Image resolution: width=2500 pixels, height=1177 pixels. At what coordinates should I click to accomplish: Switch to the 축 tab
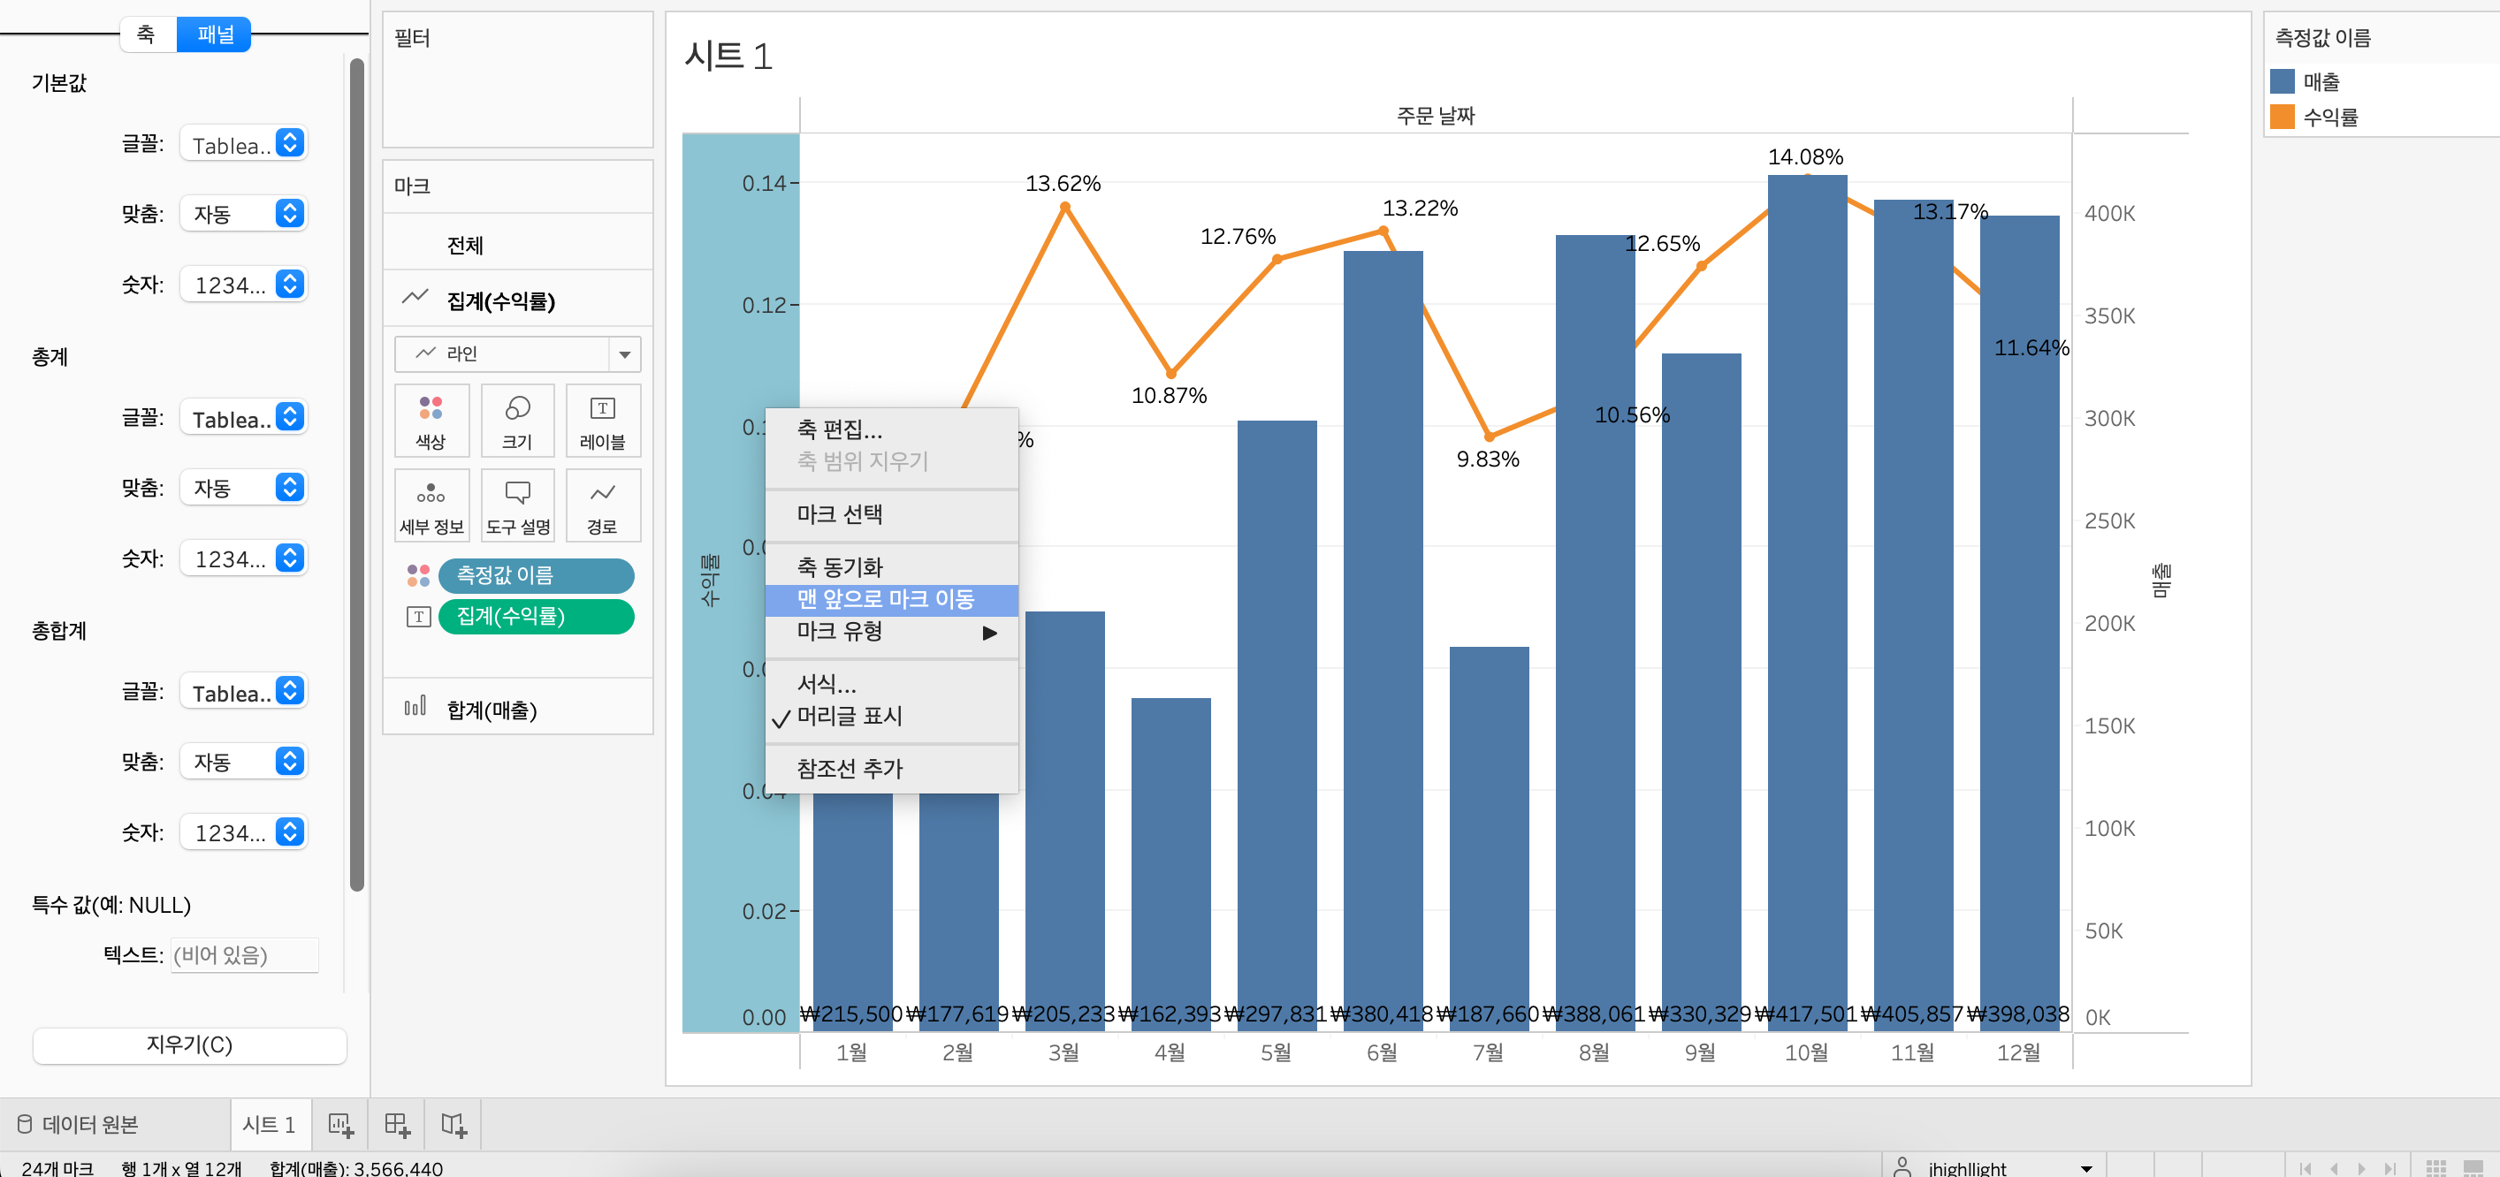point(147,34)
